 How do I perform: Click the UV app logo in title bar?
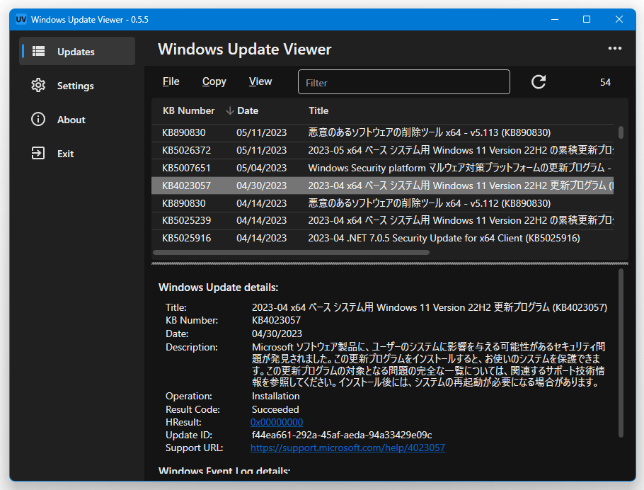(21, 19)
